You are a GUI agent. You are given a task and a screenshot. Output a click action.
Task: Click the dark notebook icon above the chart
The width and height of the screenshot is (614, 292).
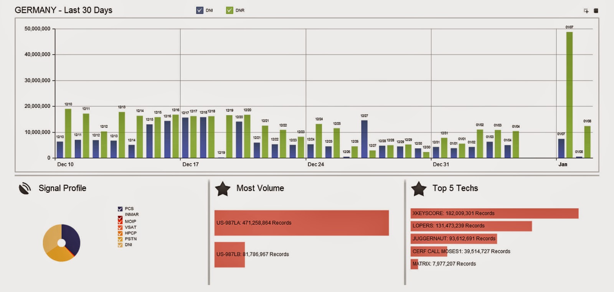click(x=596, y=11)
